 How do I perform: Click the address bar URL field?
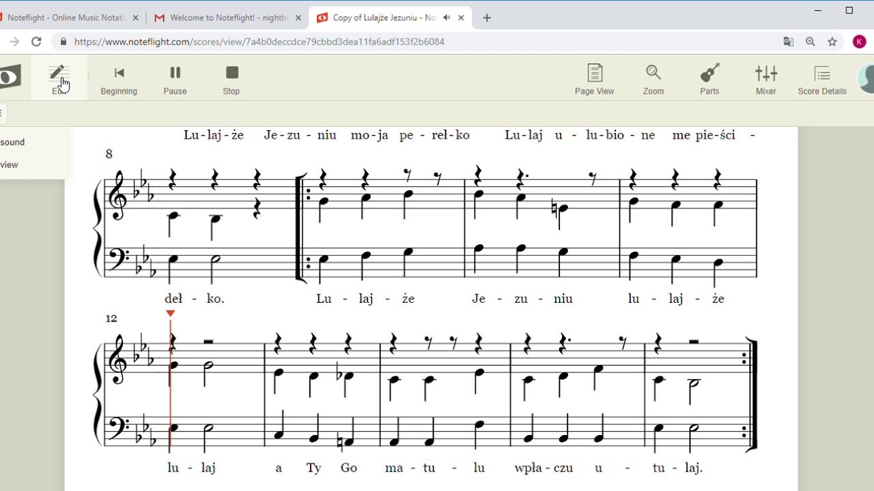pos(423,42)
